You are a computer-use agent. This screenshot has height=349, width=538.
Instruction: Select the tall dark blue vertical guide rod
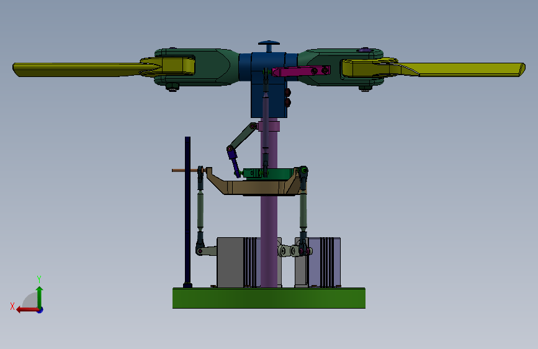click(187, 211)
